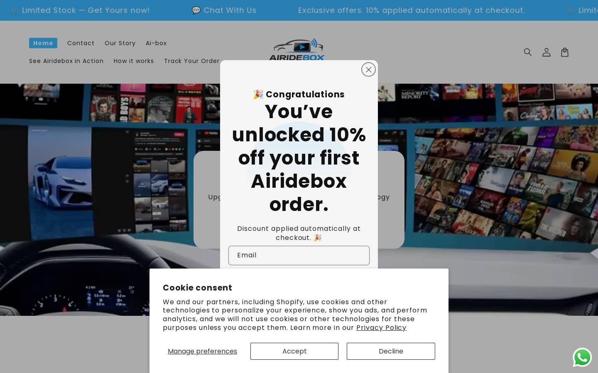Accept cookies in consent banner

click(x=294, y=351)
